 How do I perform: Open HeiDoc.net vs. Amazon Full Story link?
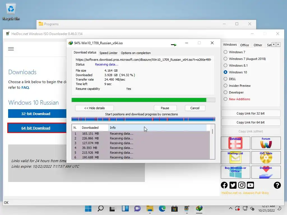(x=245, y=193)
